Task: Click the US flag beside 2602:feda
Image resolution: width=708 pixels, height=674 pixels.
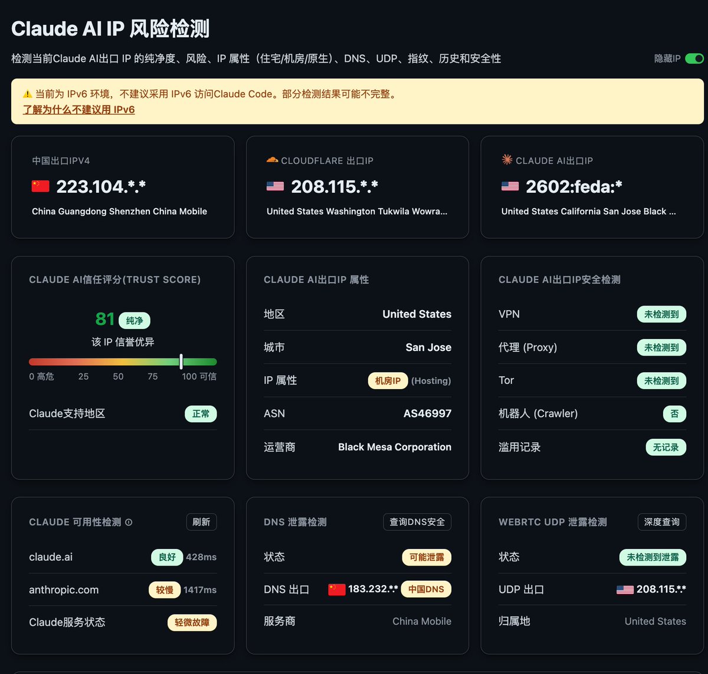Action: tap(510, 186)
